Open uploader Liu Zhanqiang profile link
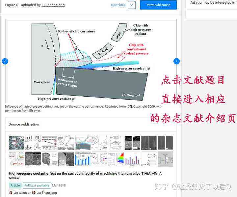Image resolution: width=237 pixels, height=197 pixels. [53, 5]
